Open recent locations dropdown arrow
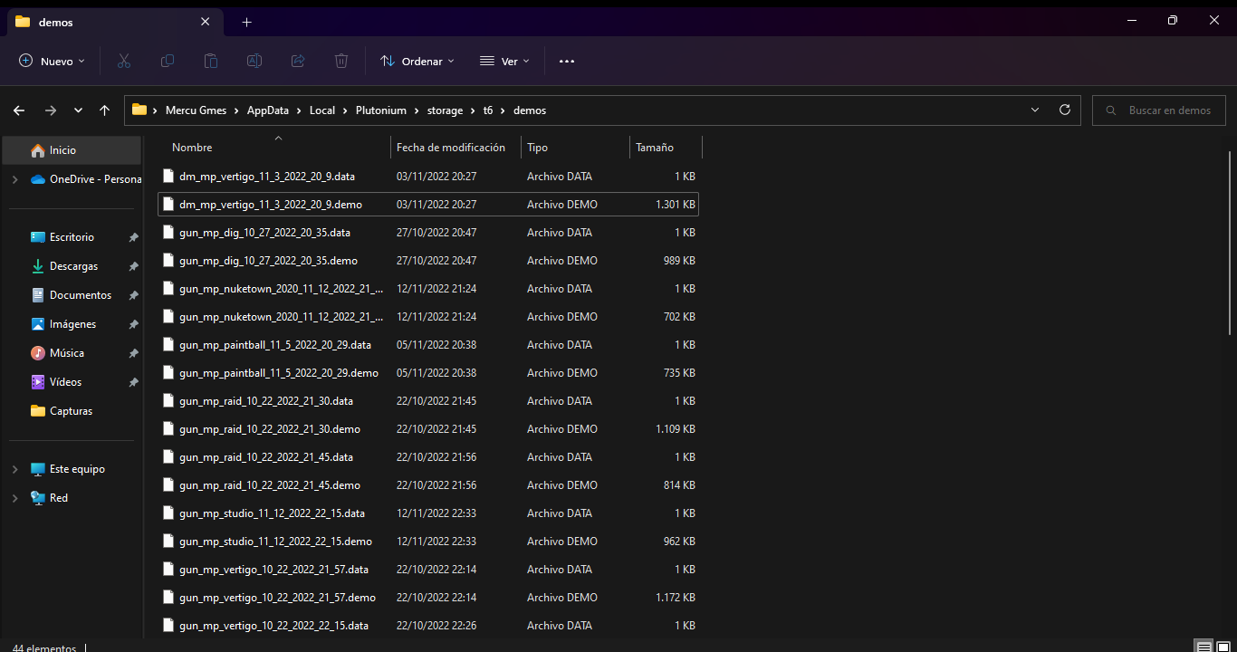Image resolution: width=1237 pixels, height=652 pixels. [x=78, y=110]
